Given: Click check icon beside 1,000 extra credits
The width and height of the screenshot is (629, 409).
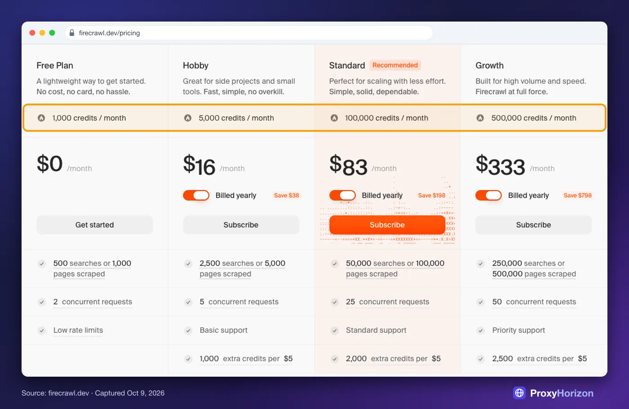Looking at the screenshot, I should (188, 359).
